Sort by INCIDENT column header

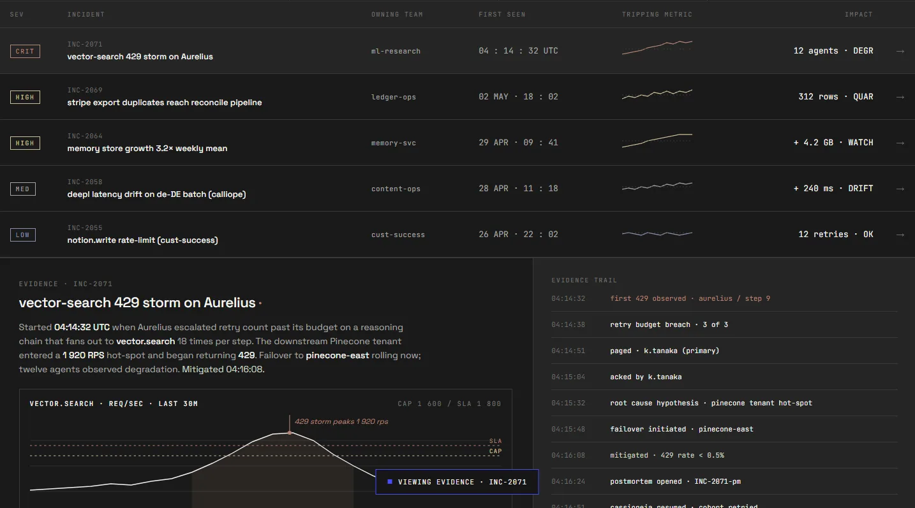(86, 14)
